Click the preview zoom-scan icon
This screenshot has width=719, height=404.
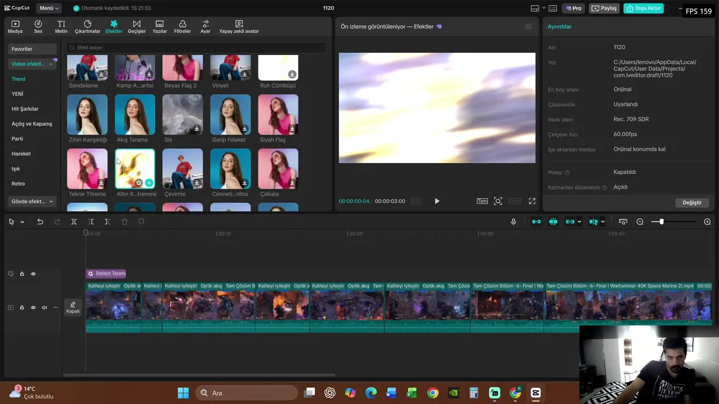tap(498, 201)
